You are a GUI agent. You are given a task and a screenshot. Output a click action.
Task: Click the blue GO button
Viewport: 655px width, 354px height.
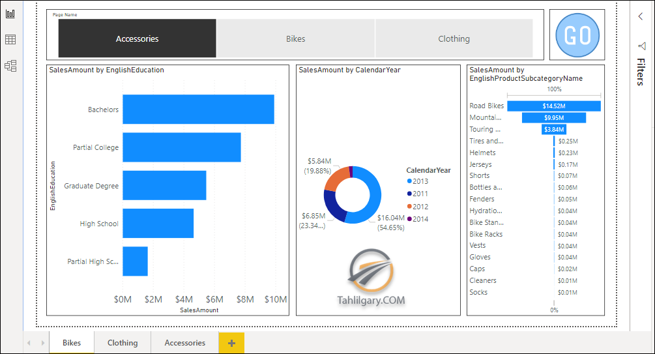click(x=577, y=35)
